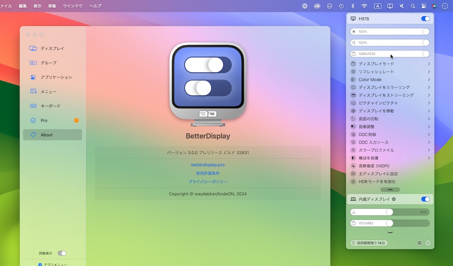Click the version 3.0.0 build text
The height and width of the screenshot is (266, 453).
(208, 153)
